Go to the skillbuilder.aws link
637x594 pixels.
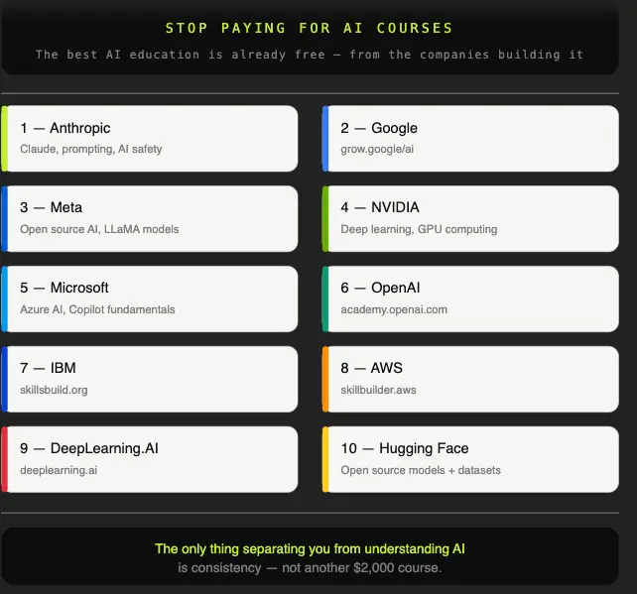pyautogui.click(x=378, y=390)
